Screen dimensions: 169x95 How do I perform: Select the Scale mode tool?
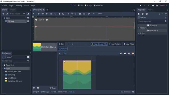click(x=46, y=14)
